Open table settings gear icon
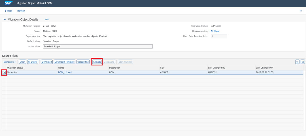Viewport: 306px width, 136px height. [303, 62]
